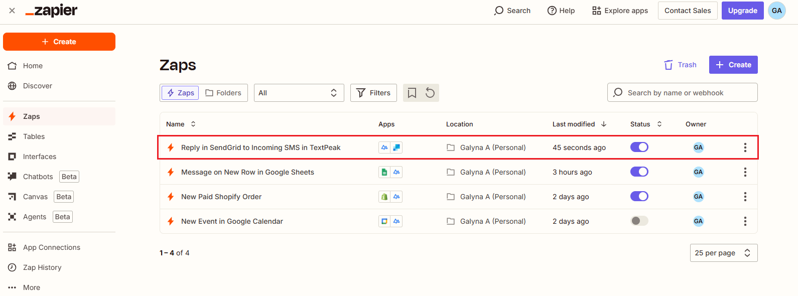798x296 pixels.
Task: Open Agents in the sidebar
Action: click(x=59, y=217)
